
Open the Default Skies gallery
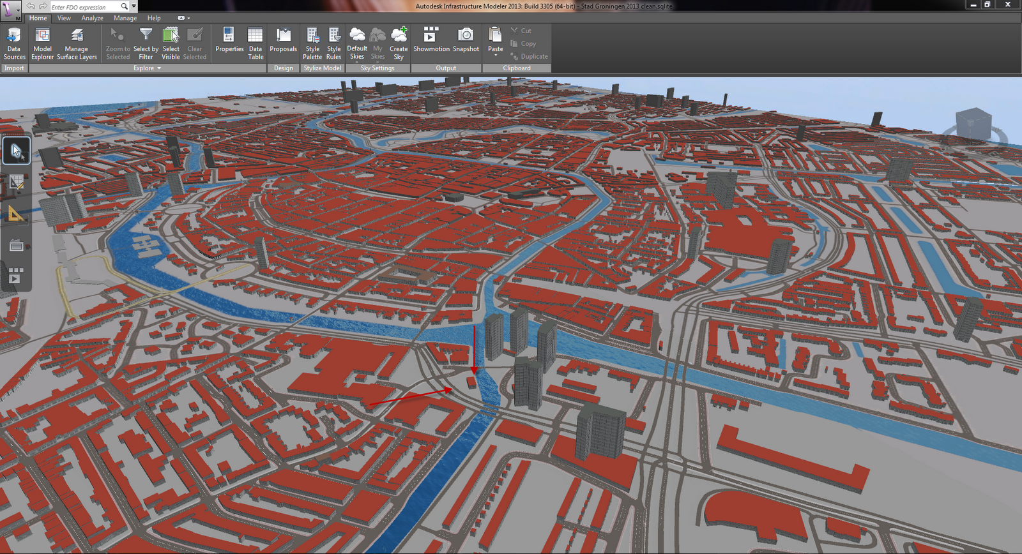[357, 43]
